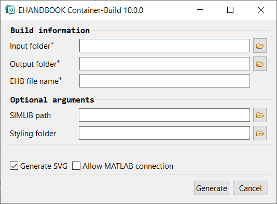
Task: Select the EHB file name field
Action: (164, 81)
